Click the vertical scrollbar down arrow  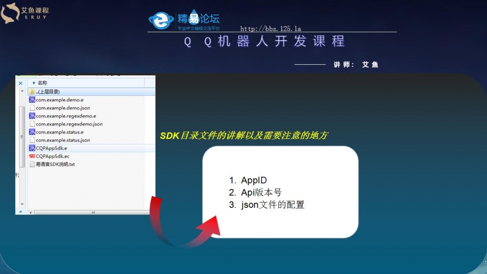coord(20,211)
